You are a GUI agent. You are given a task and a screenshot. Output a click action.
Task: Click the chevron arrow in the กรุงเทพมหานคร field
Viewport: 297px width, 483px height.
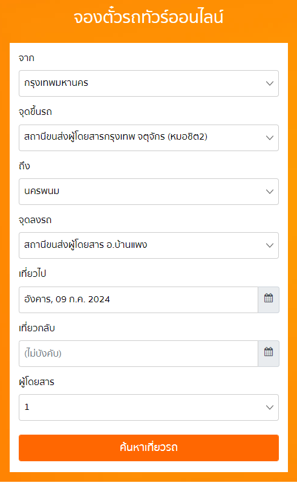pyautogui.click(x=270, y=83)
